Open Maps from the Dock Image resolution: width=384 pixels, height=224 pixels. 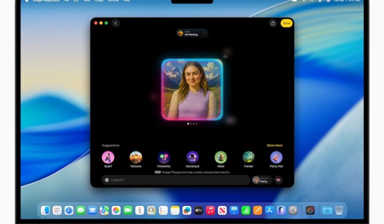[104, 210]
